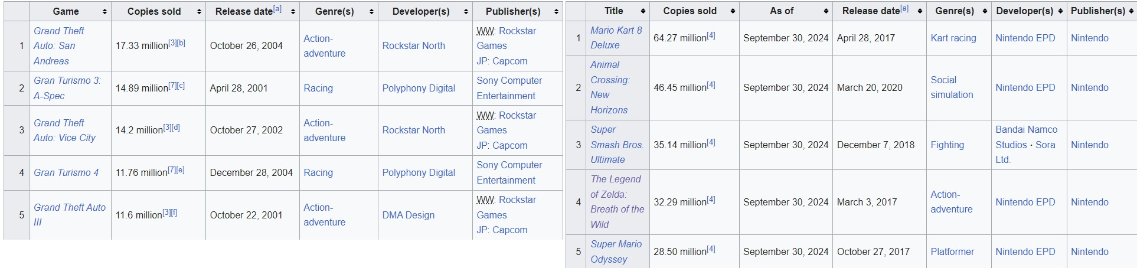
Task: Open footnote [4] beside 64.27 million
Action: (711, 35)
